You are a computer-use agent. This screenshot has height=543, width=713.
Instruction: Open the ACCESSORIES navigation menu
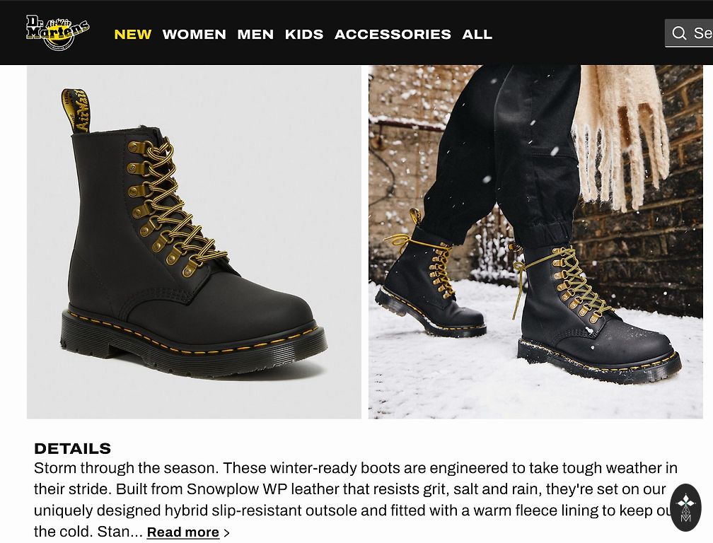pos(393,34)
